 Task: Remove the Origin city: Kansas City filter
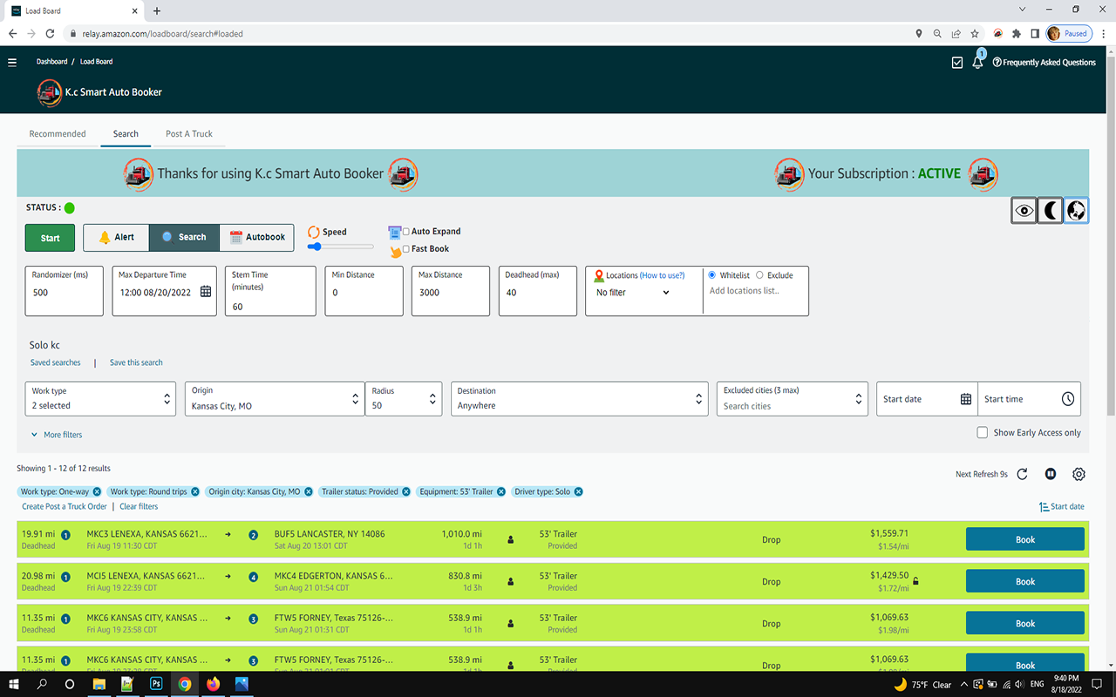pyautogui.click(x=309, y=491)
